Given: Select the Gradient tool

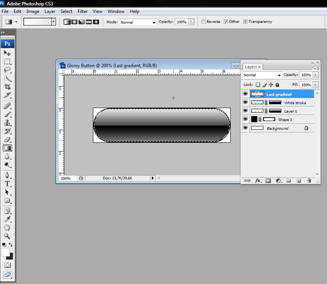Looking at the screenshot, I should [7, 148].
